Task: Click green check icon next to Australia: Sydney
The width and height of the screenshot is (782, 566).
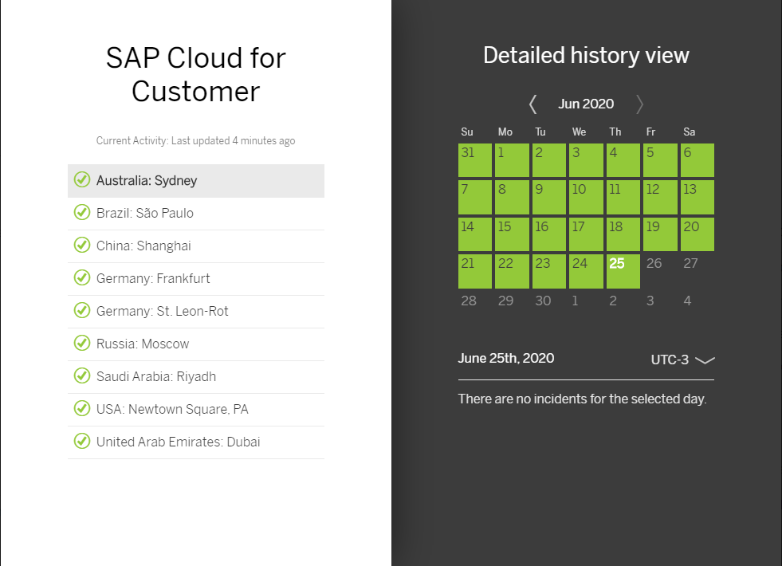Action: 82,179
